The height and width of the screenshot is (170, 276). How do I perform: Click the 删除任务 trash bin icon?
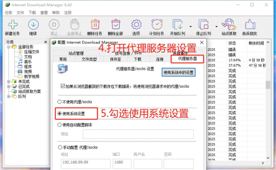[x=95, y=24]
